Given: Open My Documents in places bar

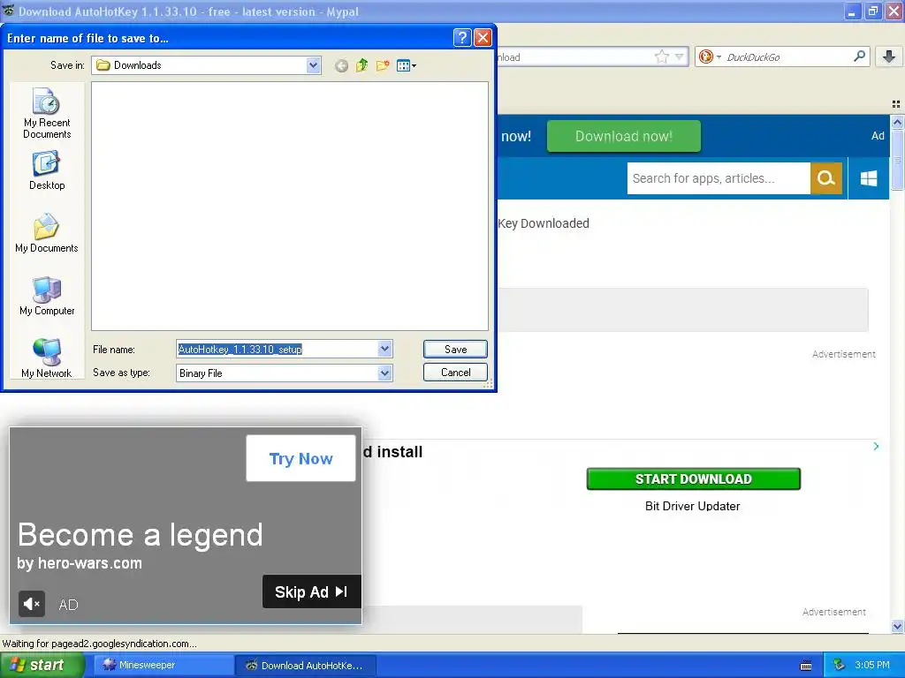Looking at the screenshot, I should coord(47,233).
